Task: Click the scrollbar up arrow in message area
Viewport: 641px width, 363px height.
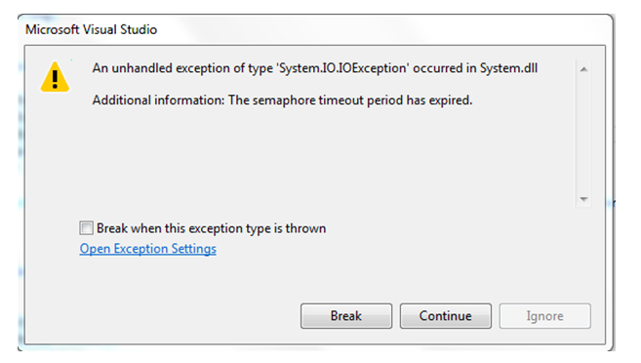Action: click(x=583, y=69)
